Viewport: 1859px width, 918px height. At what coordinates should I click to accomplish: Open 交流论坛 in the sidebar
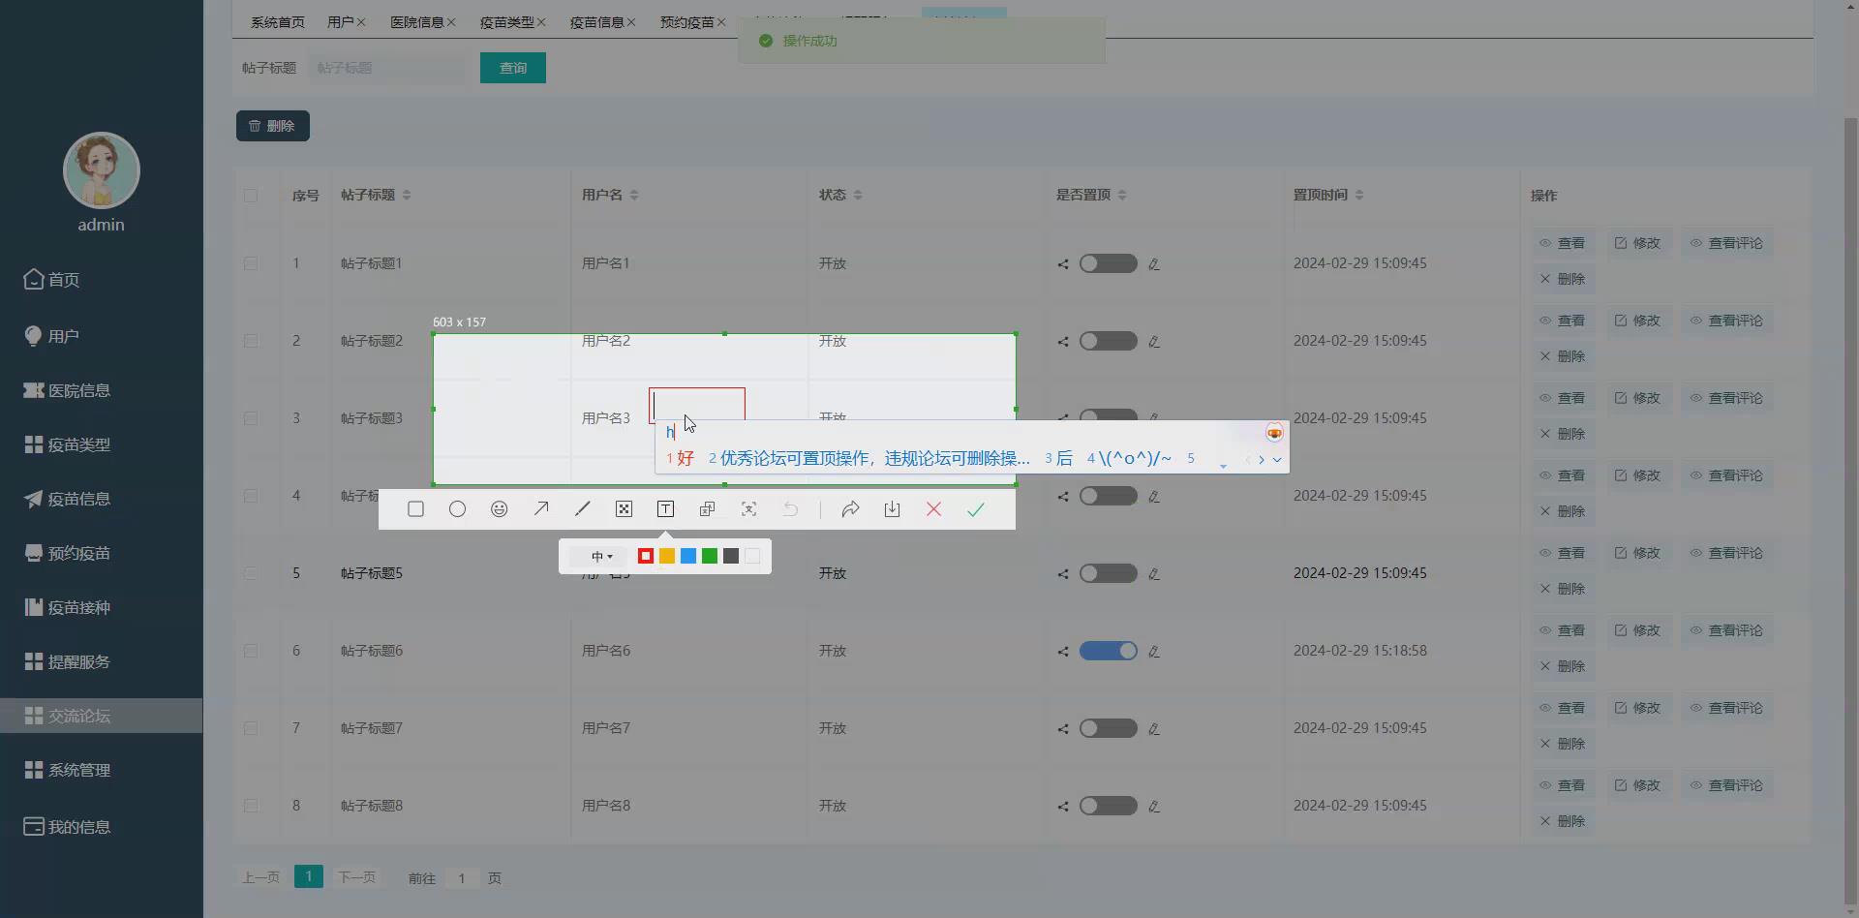click(x=77, y=716)
